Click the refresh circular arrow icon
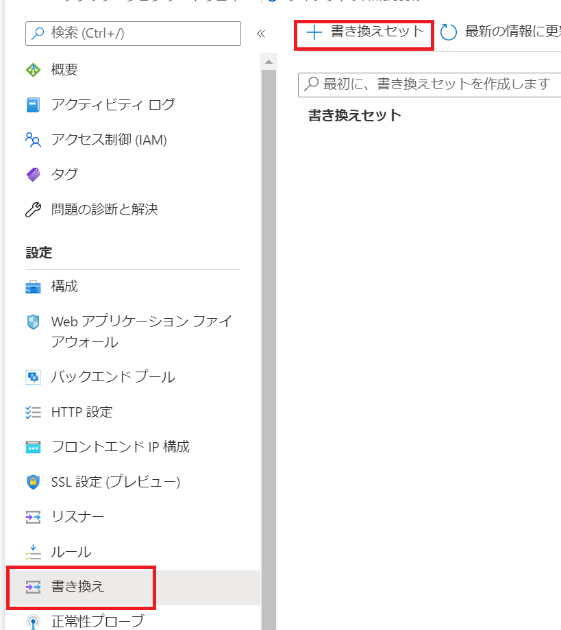This screenshot has width=561, height=630. pyautogui.click(x=449, y=32)
